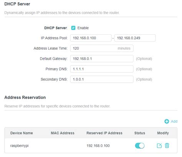Click reserved IP 192.168.0.100 in the table
The image size is (182, 157).
click(x=98, y=146)
